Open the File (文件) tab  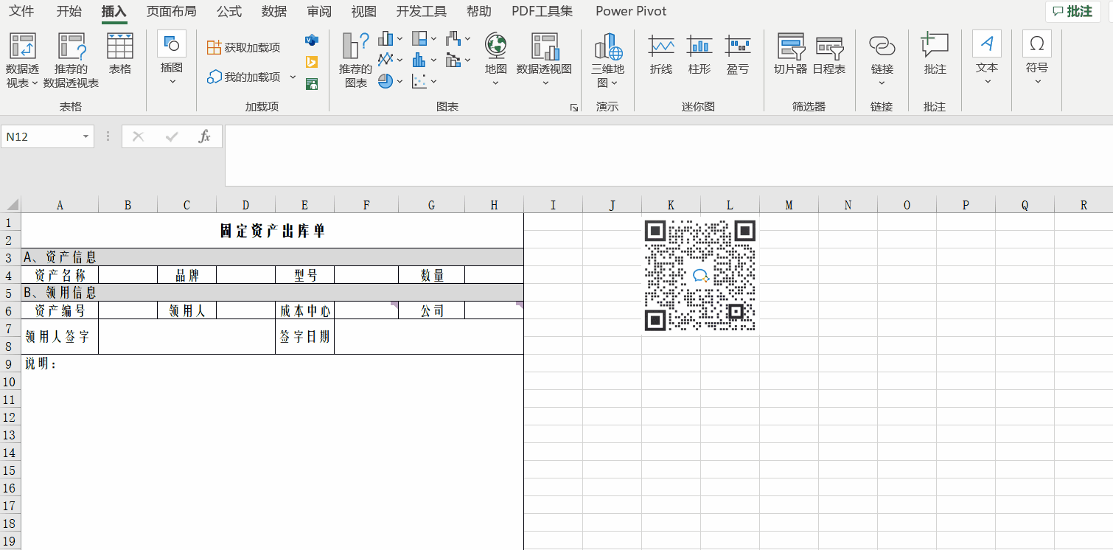(21, 11)
